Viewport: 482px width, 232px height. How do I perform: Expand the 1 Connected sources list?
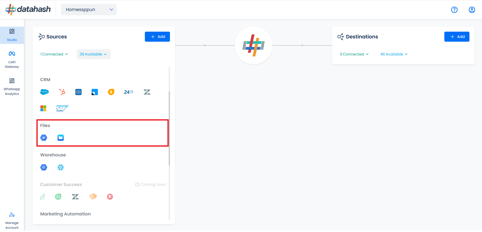54,54
